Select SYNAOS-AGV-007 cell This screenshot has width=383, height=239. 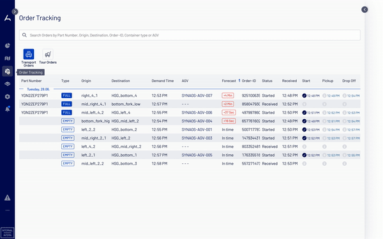tap(197, 96)
